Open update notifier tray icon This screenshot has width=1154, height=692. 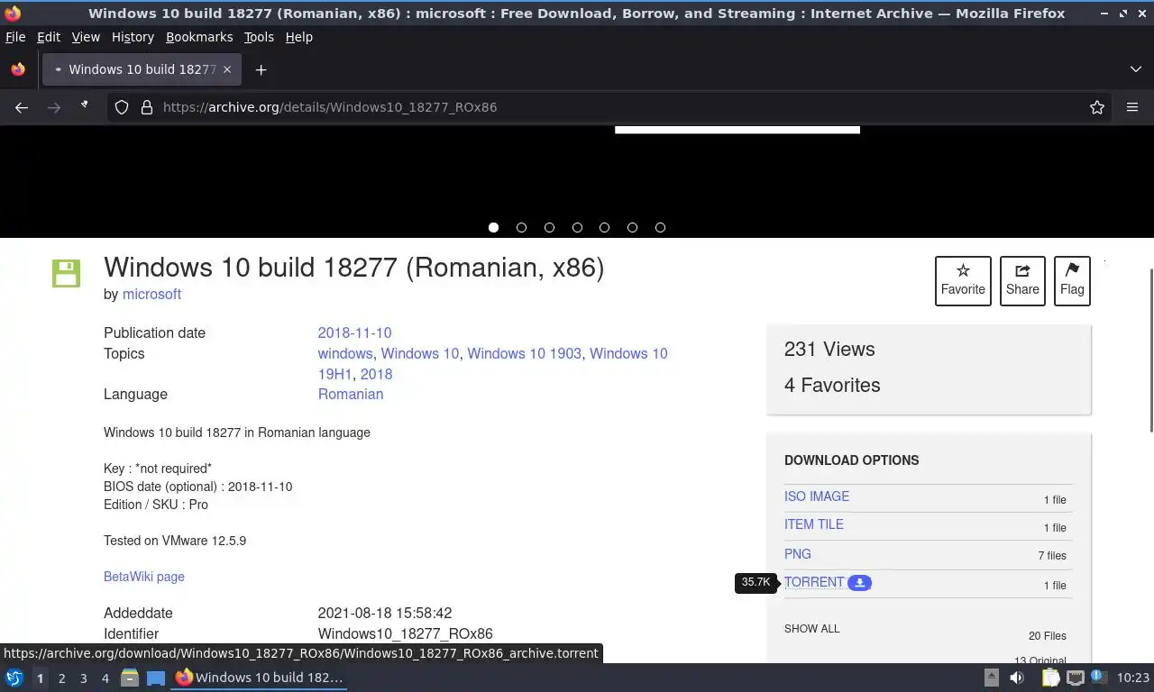pyautogui.click(x=1097, y=677)
